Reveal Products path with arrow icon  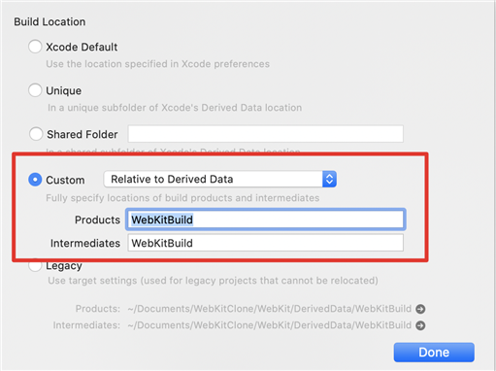pyautogui.click(x=420, y=309)
